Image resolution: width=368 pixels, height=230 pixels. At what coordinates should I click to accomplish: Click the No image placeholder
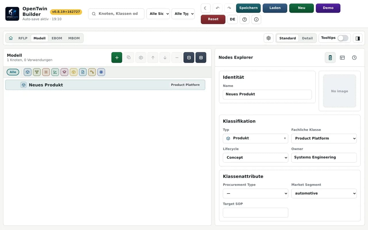(340, 91)
